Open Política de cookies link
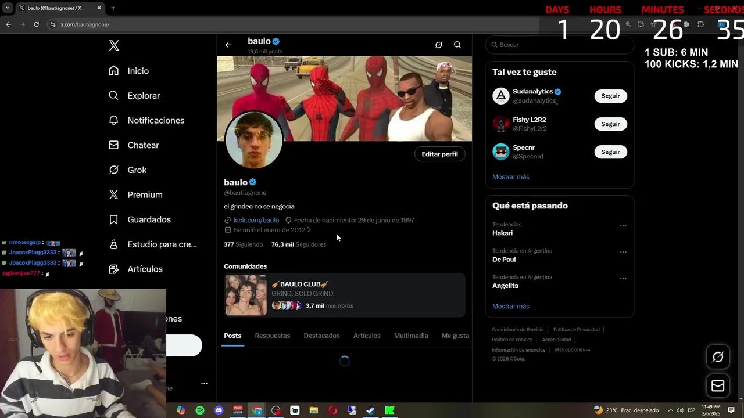Screen dimensions: 744x418 pyautogui.click(x=512, y=340)
